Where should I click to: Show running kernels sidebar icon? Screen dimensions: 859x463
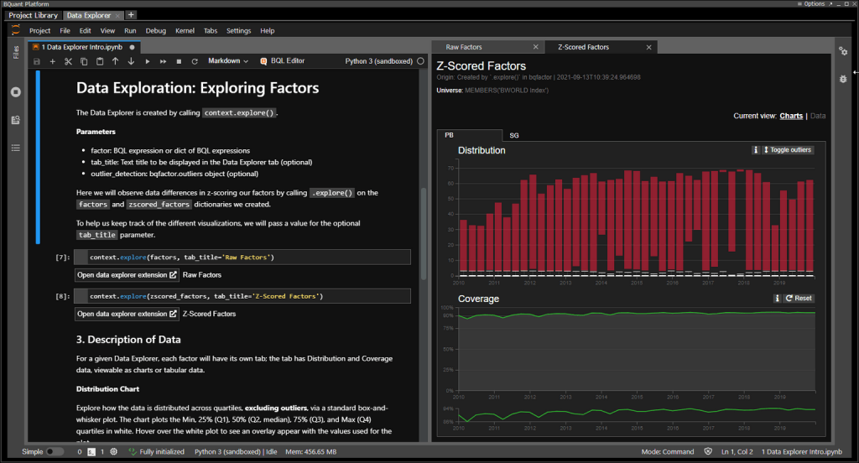[x=15, y=92]
